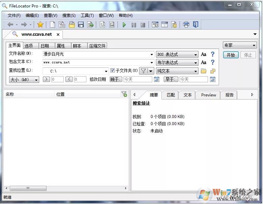Open the browse folder icon for look-in location
This screenshot has height=204, width=263.
click(204, 71)
